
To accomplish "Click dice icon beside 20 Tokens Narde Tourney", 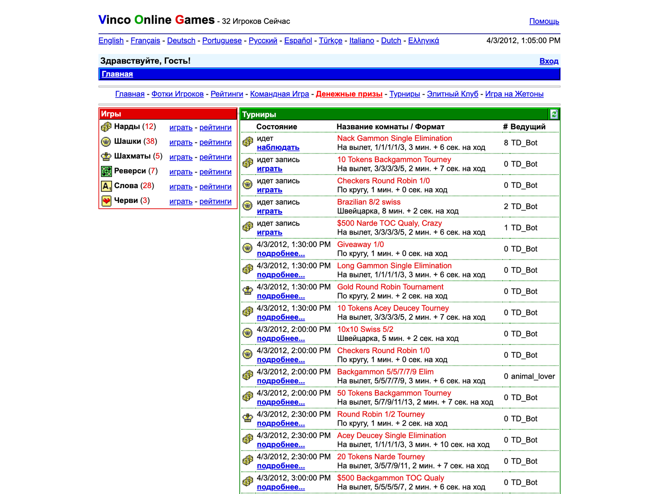I will click(x=248, y=460).
